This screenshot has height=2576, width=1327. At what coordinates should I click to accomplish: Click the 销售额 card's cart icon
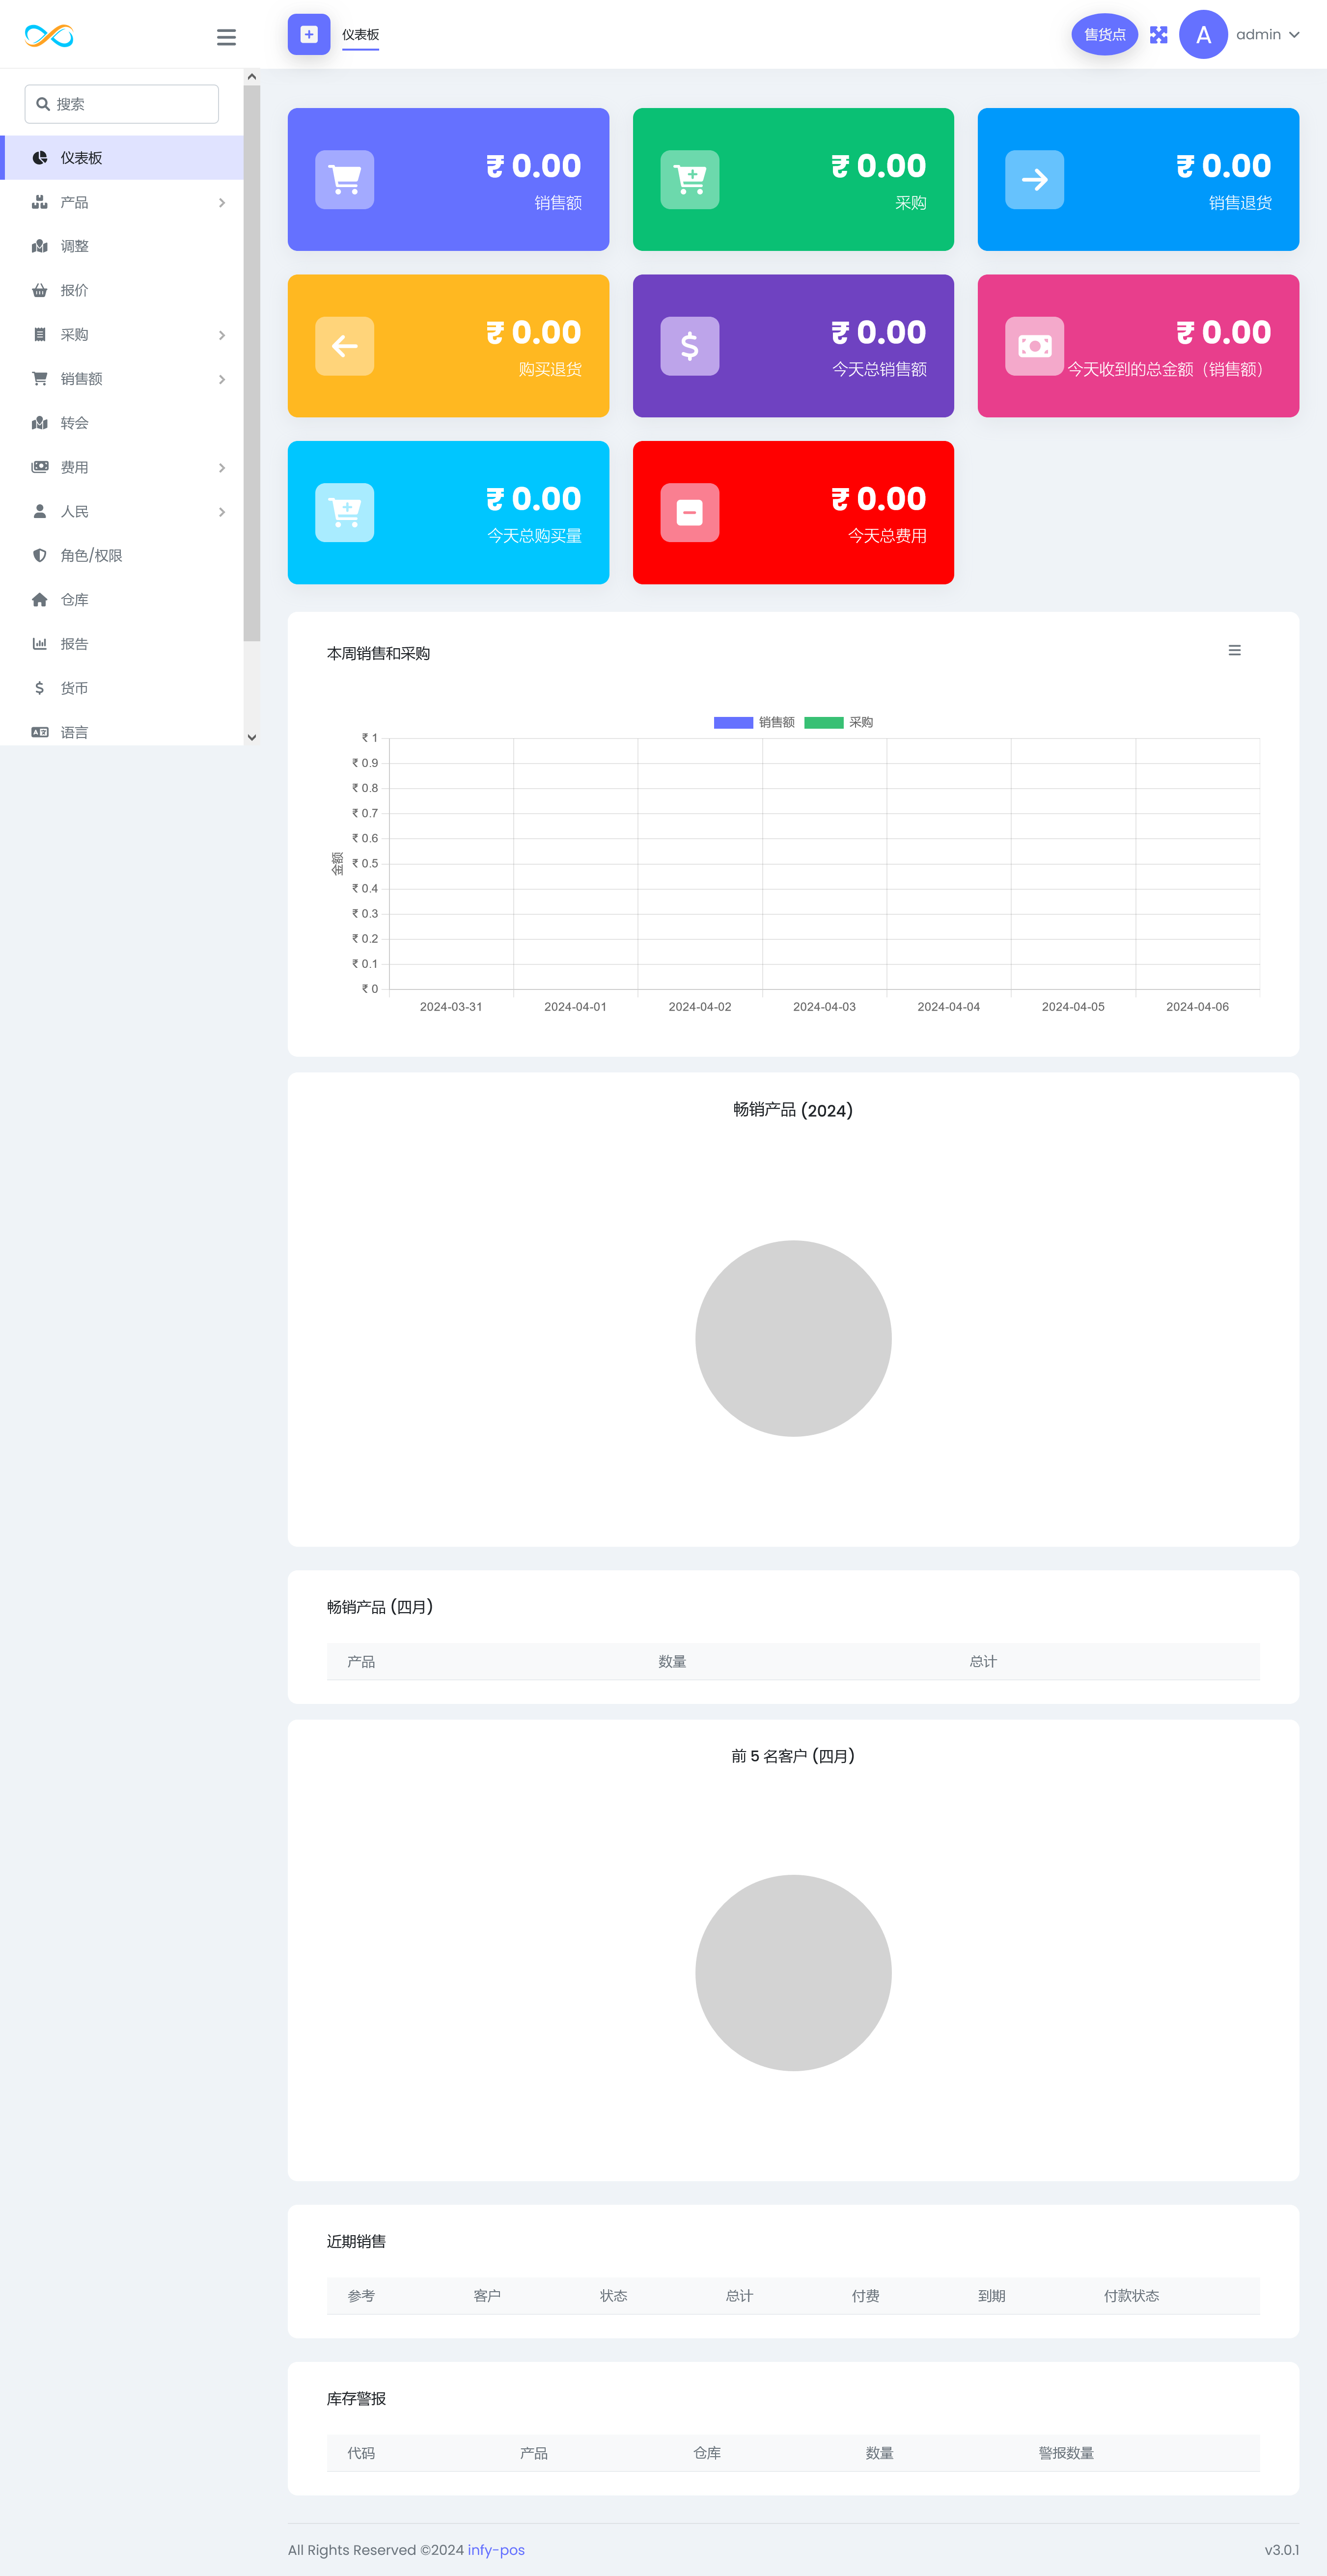345,180
